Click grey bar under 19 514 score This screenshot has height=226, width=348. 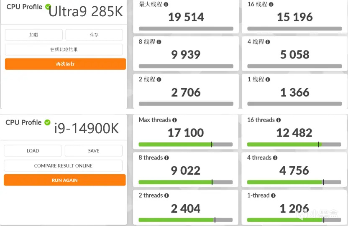(186, 28)
